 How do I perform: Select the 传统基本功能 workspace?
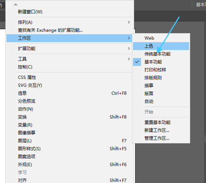pos(161,54)
